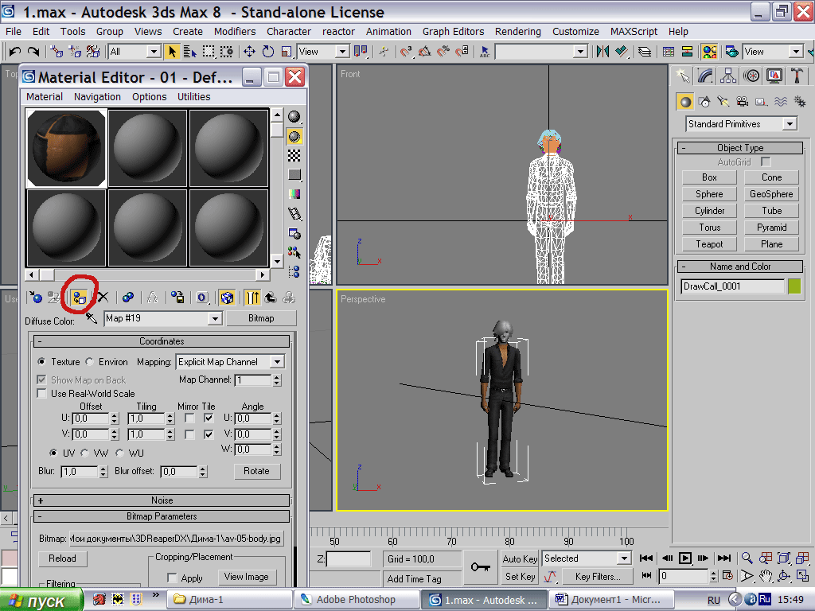Screen dimensions: 815x611
Task: Go to Start of animation
Action: 646,558
